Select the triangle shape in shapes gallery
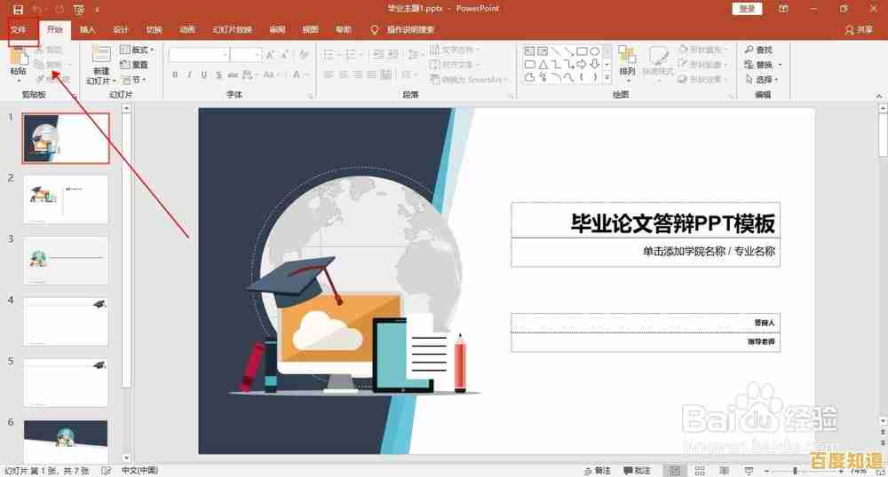The image size is (888, 477). coord(543,65)
